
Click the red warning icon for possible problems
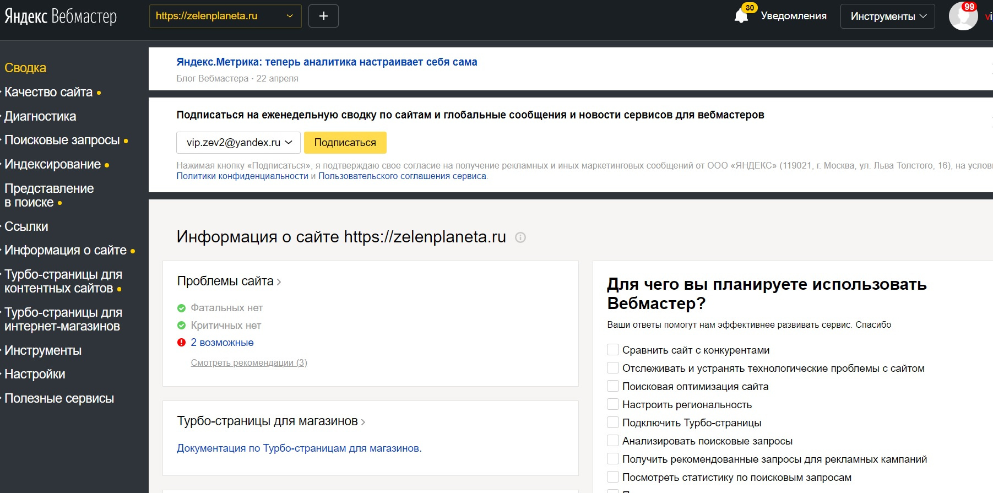[x=181, y=343]
